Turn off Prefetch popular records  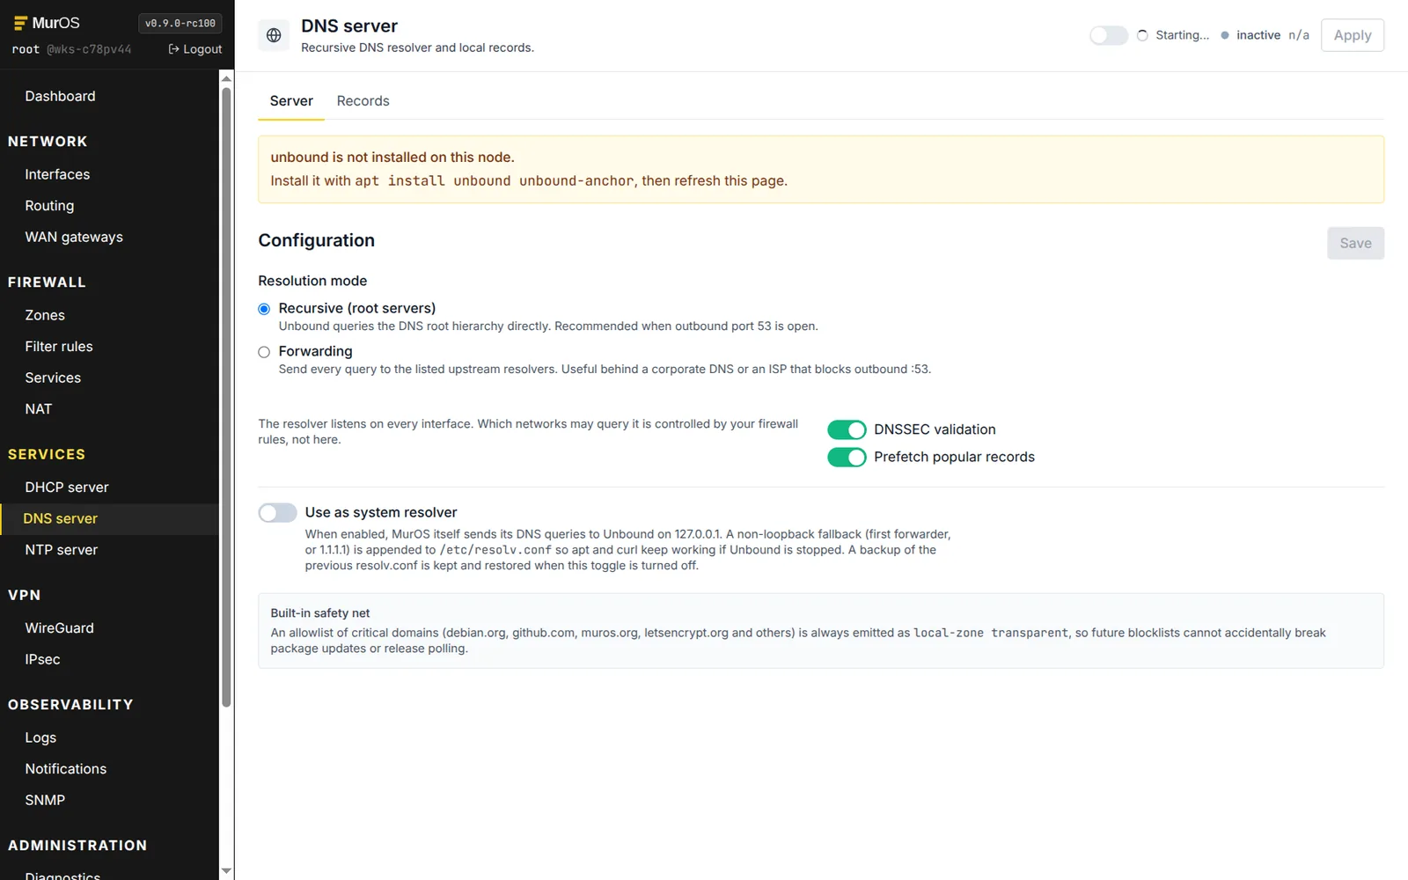point(847,457)
